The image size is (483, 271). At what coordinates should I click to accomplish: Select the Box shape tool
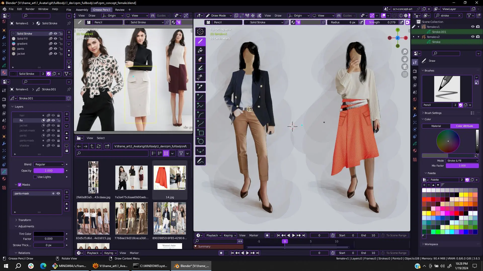click(200, 132)
